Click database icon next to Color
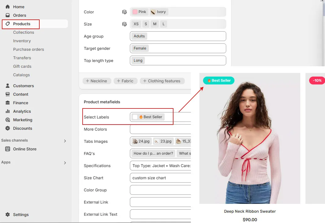 (x=124, y=12)
